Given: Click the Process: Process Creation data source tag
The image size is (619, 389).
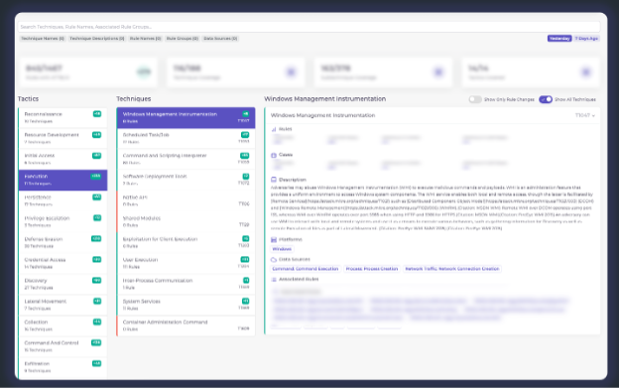Looking at the screenshot, I should tap(371, 269).
